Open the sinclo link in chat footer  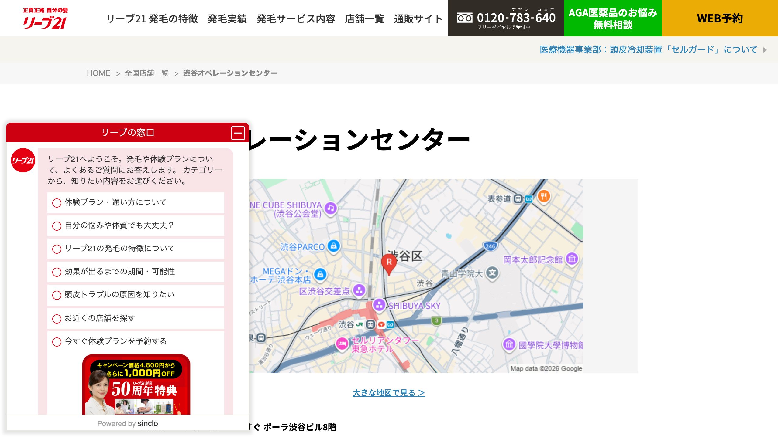(x=148, y=423)
